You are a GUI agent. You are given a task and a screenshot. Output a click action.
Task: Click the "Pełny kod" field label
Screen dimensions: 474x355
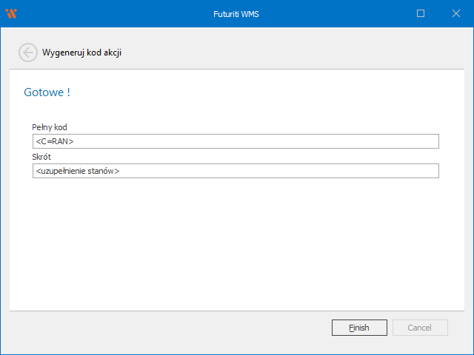[50, 127]
